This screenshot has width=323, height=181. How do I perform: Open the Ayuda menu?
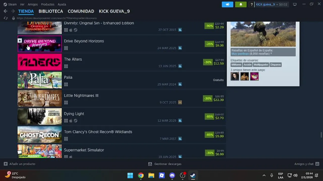tap(62, 5)
